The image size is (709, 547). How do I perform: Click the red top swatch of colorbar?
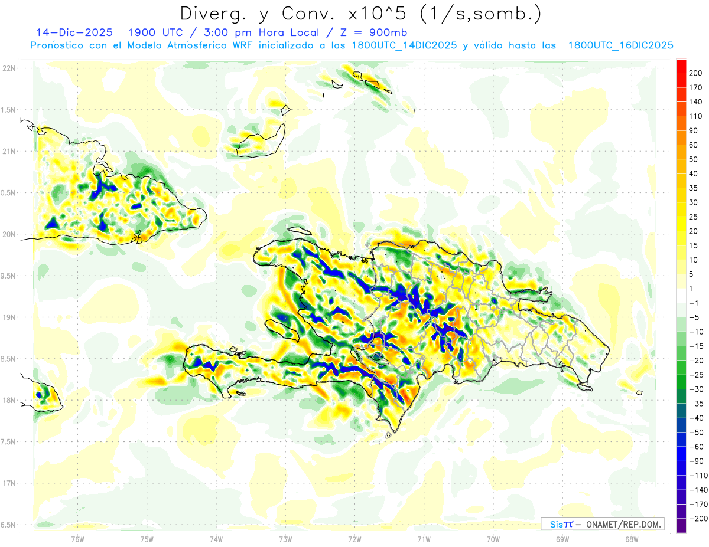pyautogui.click(x=681, y=66)
